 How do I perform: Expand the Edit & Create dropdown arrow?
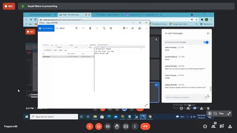point(127,28)
